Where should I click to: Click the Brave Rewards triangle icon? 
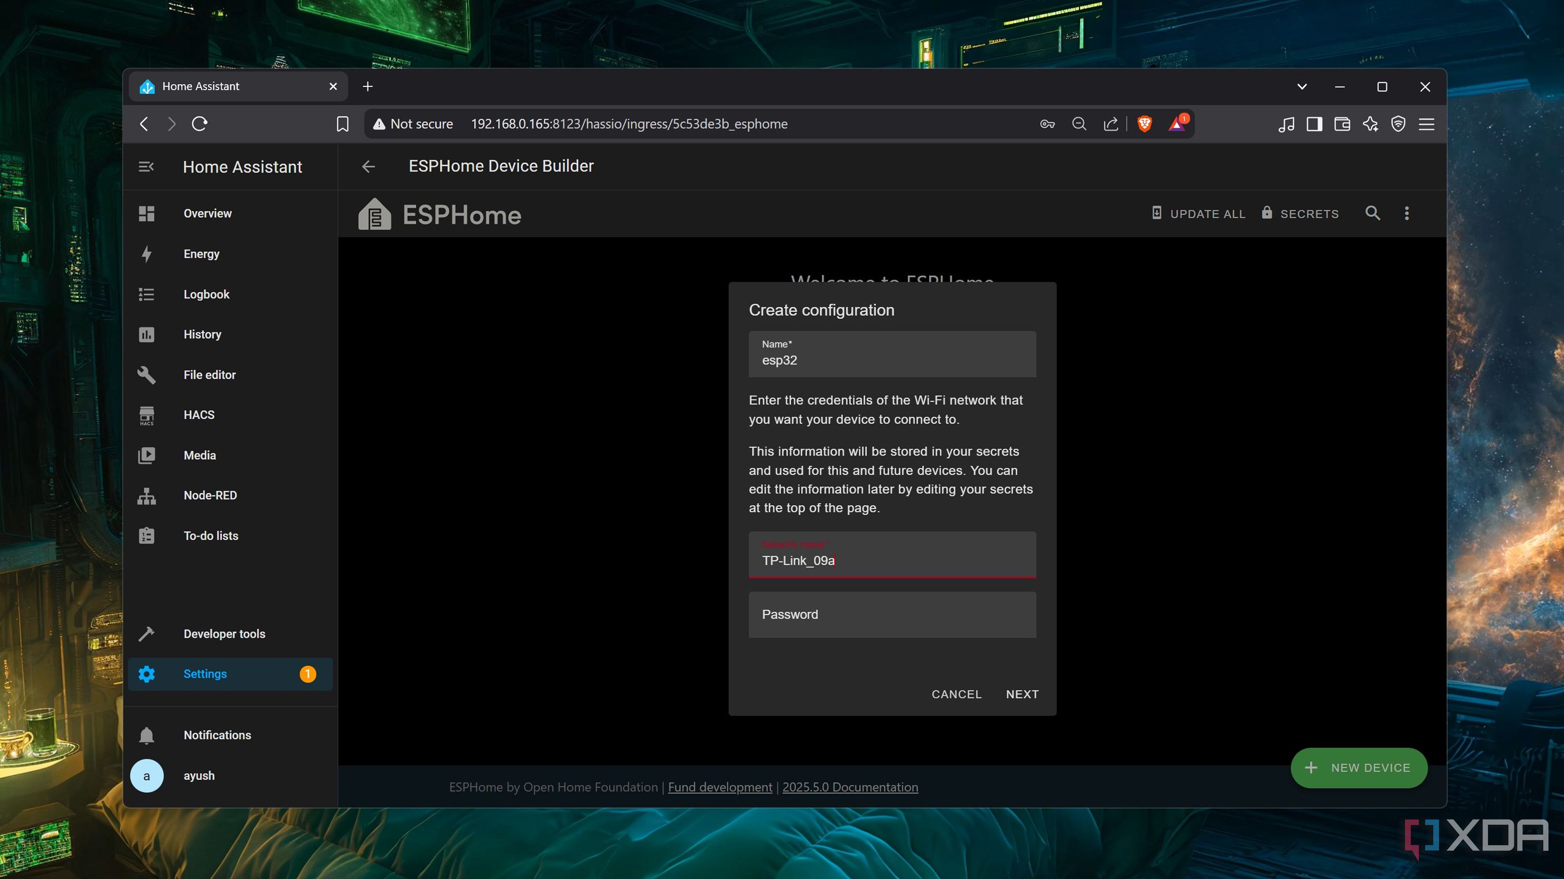1177,125
